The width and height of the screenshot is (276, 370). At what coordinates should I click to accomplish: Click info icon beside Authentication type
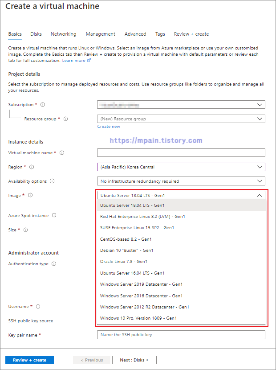pos(54,263)
